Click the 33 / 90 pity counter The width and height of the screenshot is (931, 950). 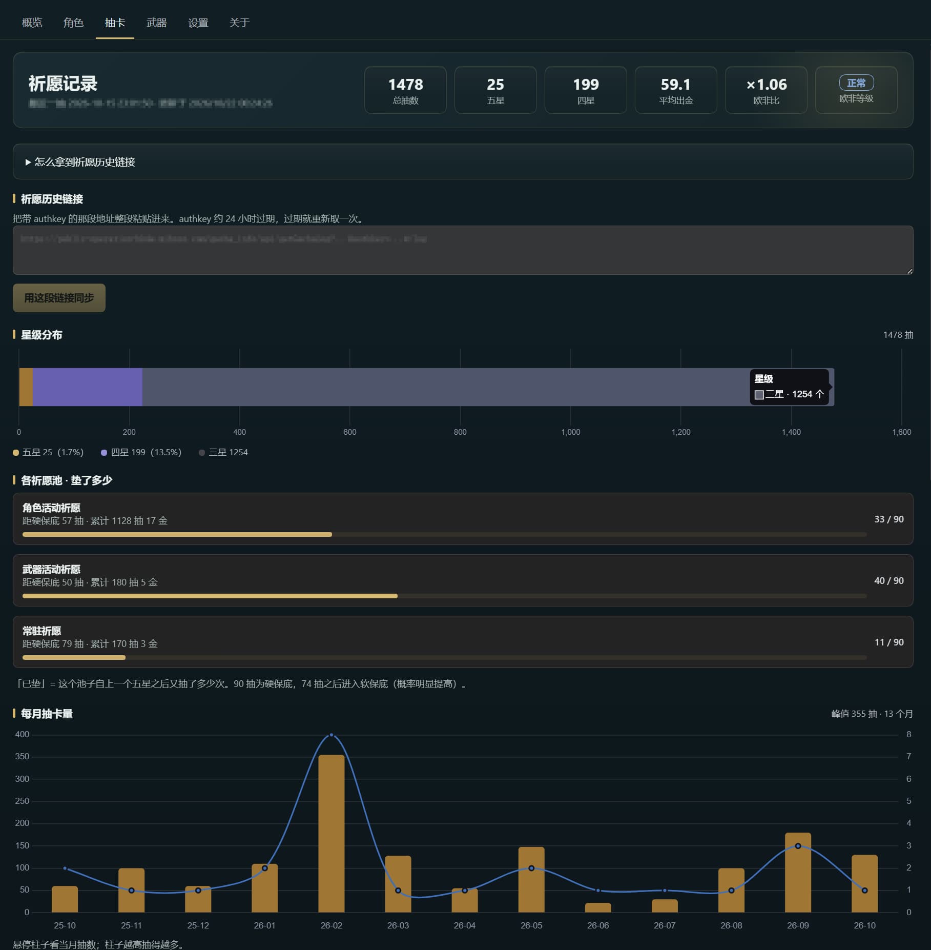click(888, 519)
